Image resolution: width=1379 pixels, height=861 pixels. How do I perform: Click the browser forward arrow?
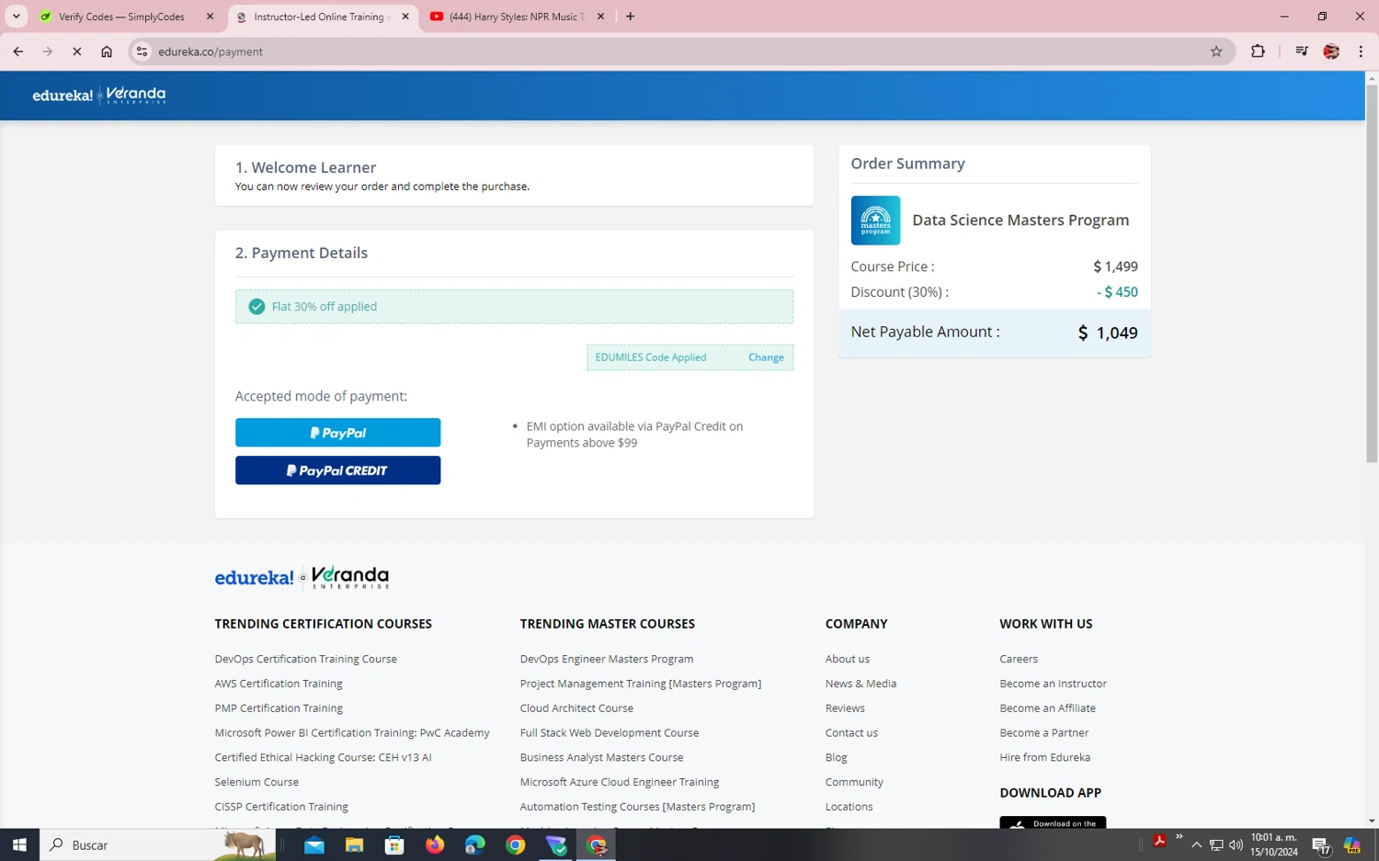[x=48, y=51]
